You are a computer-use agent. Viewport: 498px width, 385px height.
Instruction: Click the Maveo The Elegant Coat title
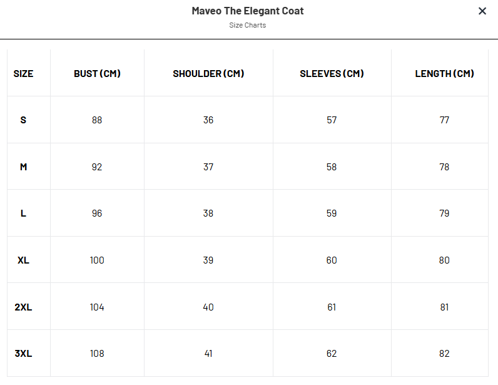248,11
